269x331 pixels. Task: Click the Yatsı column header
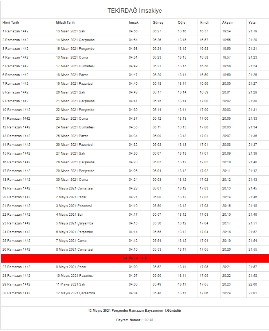click(x=252, y=23)
